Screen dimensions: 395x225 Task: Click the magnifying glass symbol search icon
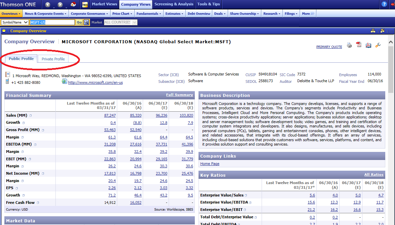86,22
